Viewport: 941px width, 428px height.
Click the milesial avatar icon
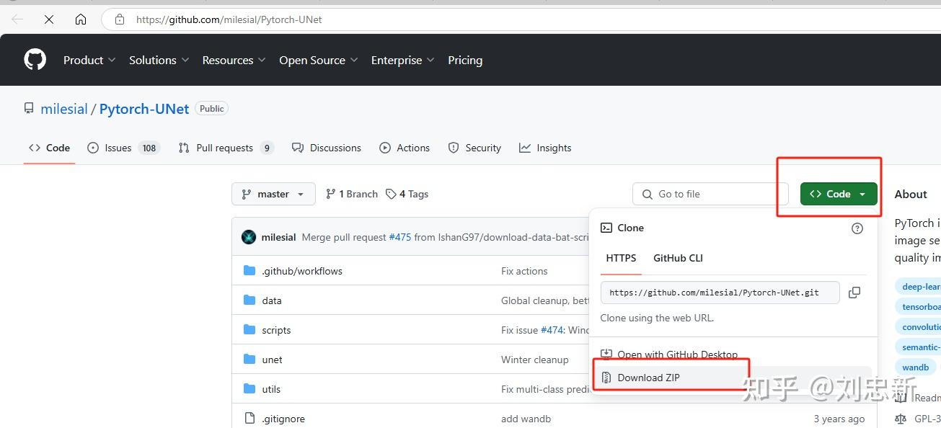point(249,237)
